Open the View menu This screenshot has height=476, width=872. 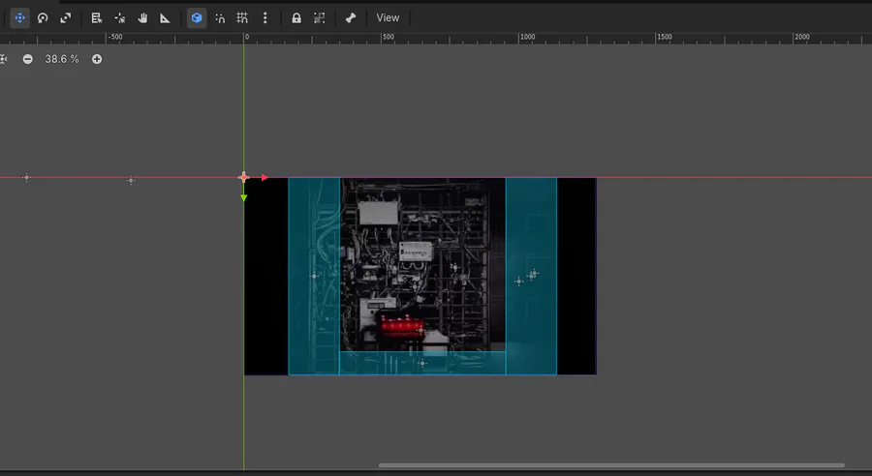coord(388,17)
